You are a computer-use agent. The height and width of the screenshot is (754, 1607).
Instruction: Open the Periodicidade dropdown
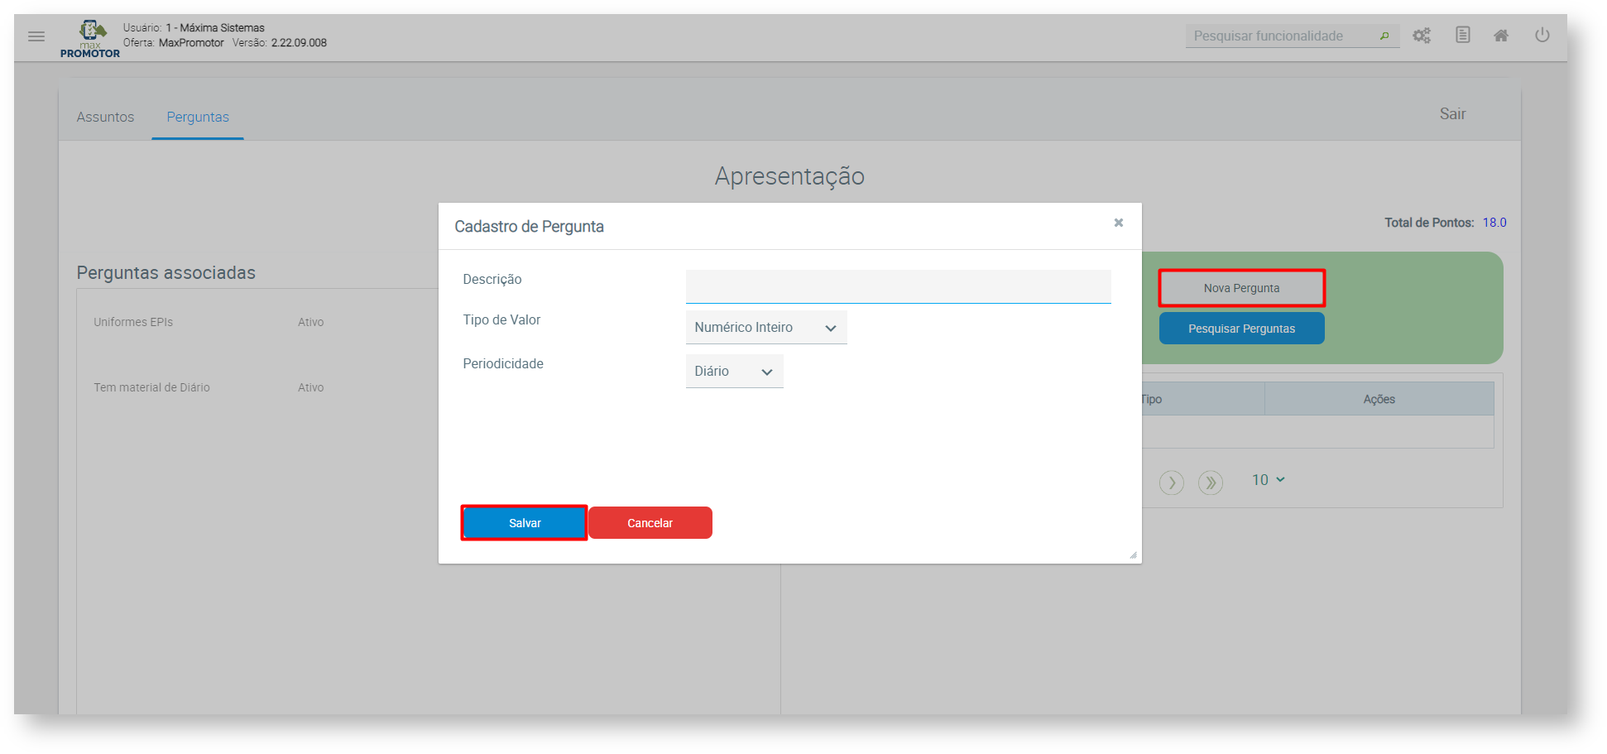735,372
